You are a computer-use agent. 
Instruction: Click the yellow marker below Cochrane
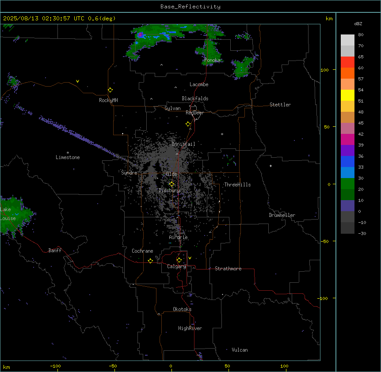(x=150, y=261)
